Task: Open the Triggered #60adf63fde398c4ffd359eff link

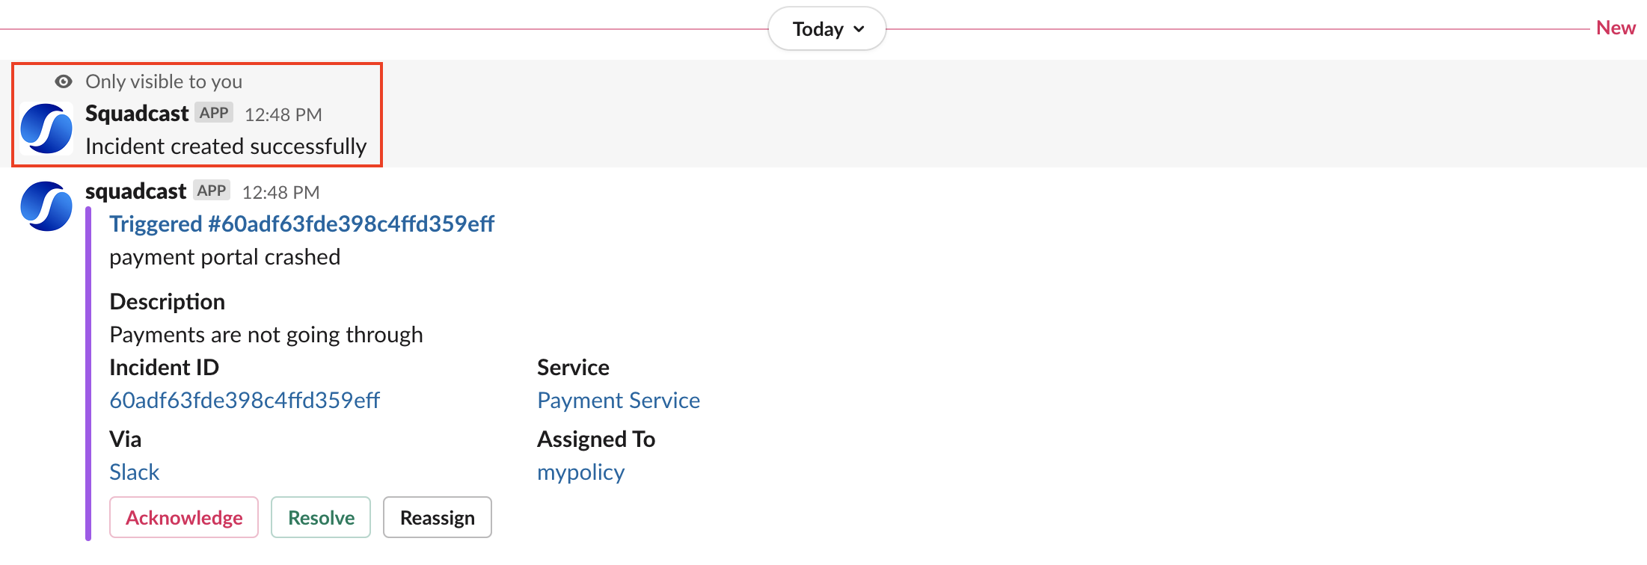Action: [302, 223]
